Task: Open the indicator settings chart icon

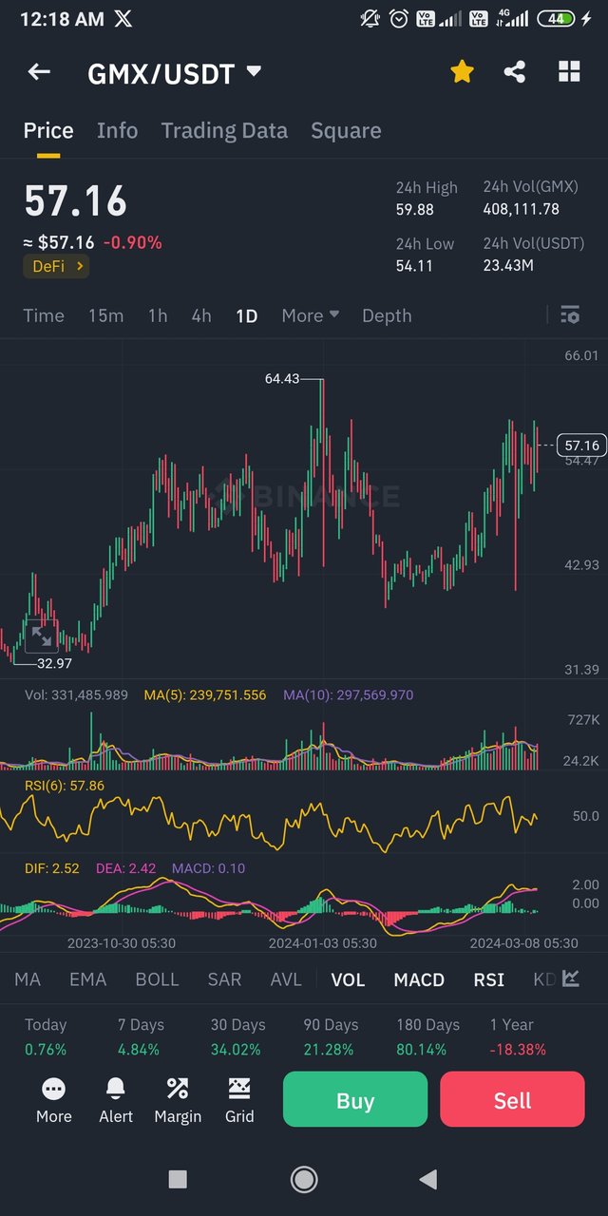Action: click(x=571, y=978)
